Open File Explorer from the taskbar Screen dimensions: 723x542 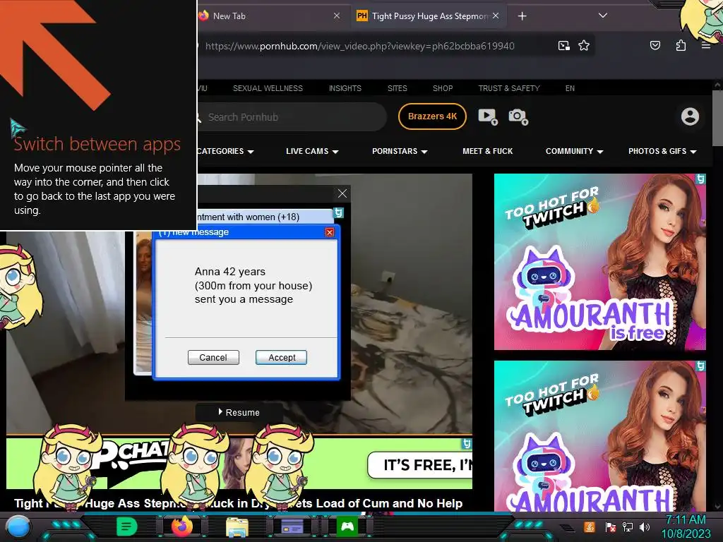pos(237,526)
